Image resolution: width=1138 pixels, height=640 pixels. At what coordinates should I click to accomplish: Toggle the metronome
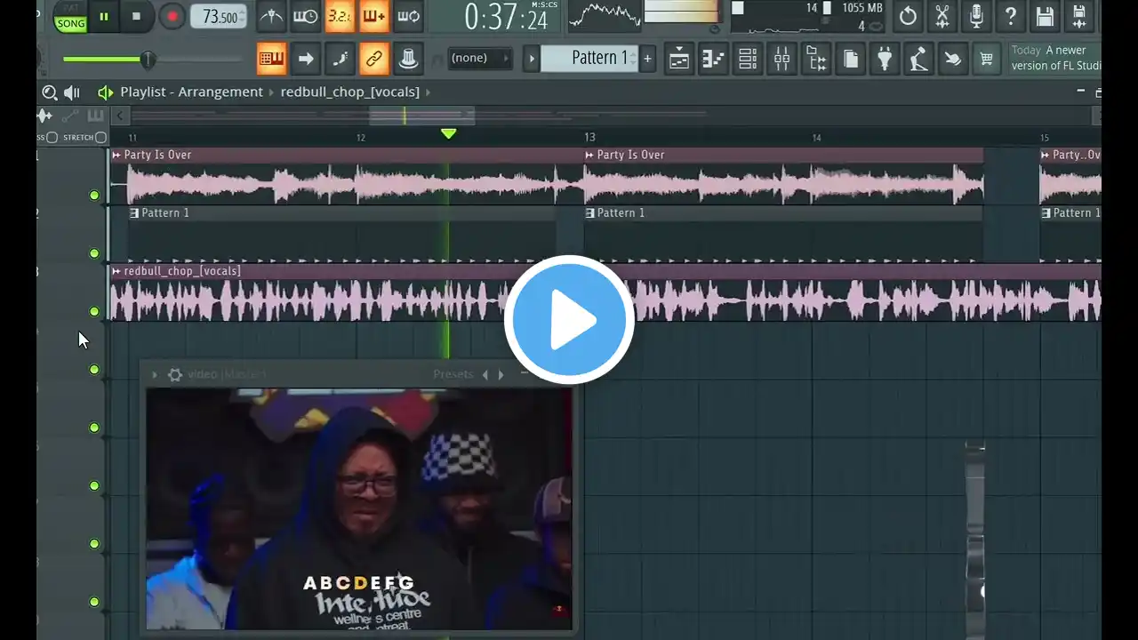click(271, 16)
